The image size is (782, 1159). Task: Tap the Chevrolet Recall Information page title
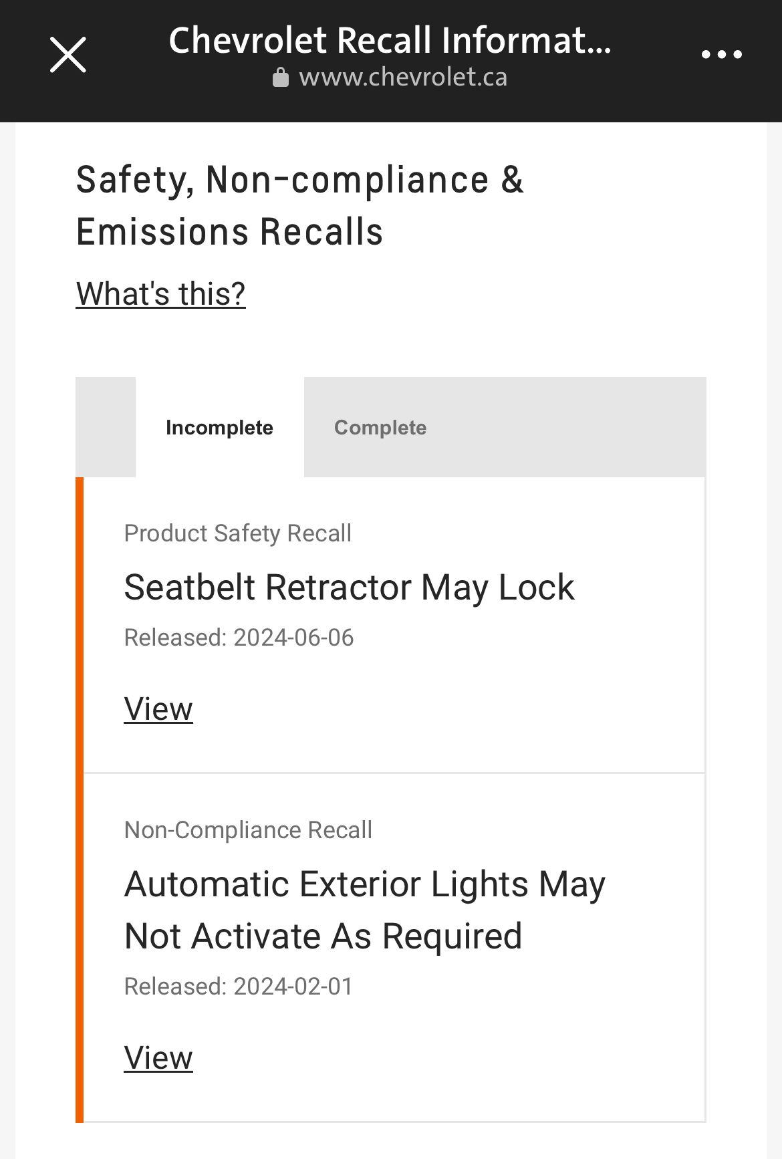point(390,40)
